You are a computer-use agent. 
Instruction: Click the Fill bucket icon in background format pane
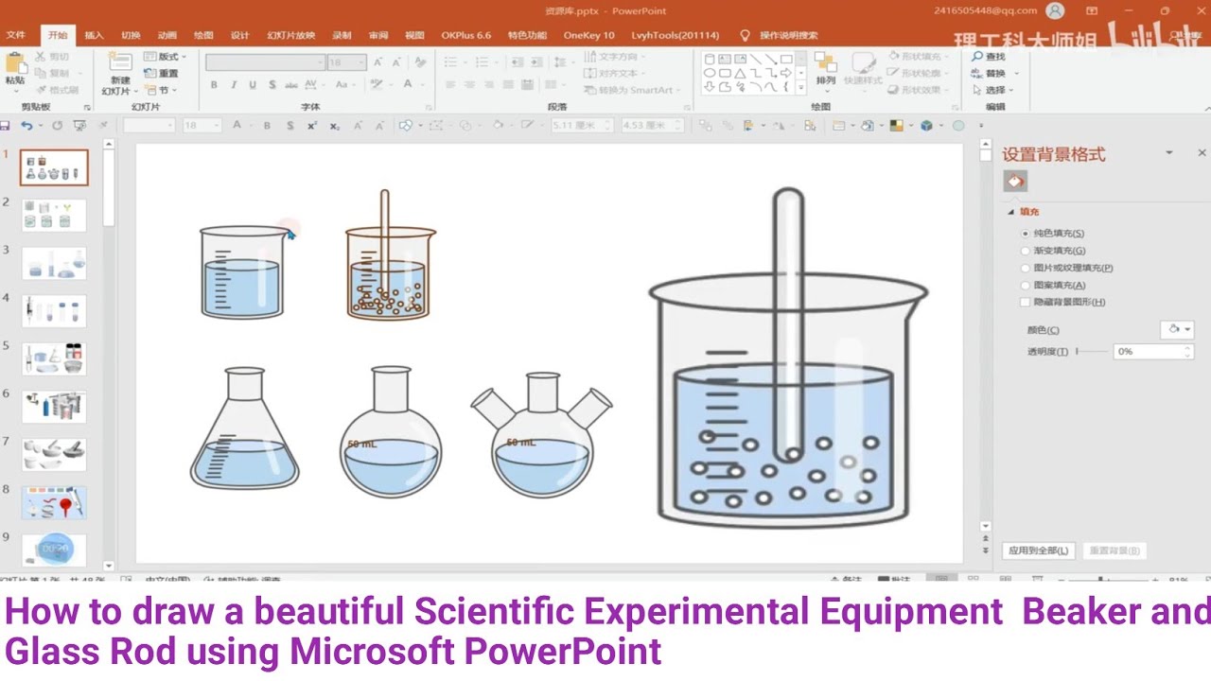(x=1015, y=181)
